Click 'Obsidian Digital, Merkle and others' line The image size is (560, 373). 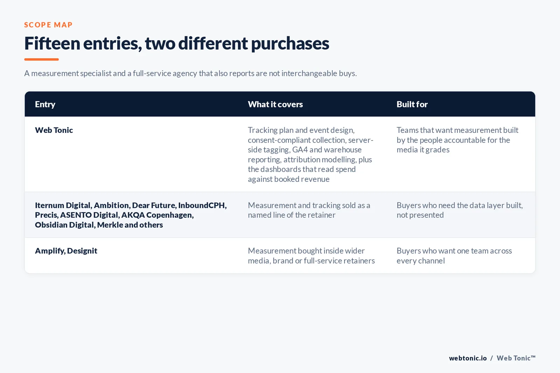pos(99,225)
